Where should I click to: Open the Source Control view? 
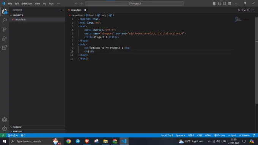click(x=5, y=29)
